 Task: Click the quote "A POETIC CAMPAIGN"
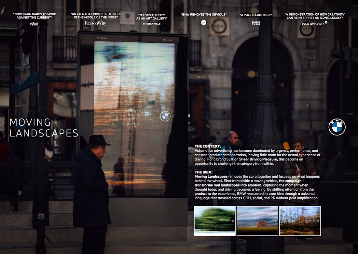coord(256,15)
